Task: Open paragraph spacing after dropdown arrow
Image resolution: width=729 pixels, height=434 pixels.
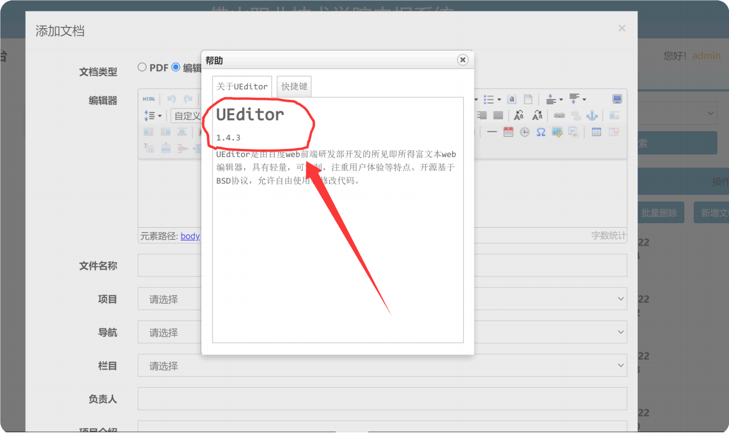Action: pyautogui.click(x=584, y=100)
